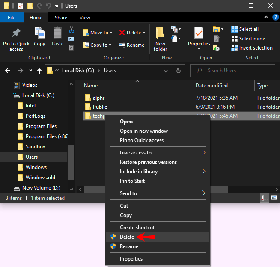The width and height of the screenshot is (280, 267).
Task: Click the Search Users input field
Action: tap(232, 71)
